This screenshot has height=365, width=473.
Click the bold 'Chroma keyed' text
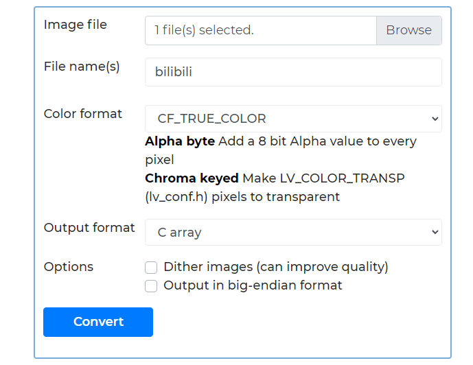tap(192, 178)
